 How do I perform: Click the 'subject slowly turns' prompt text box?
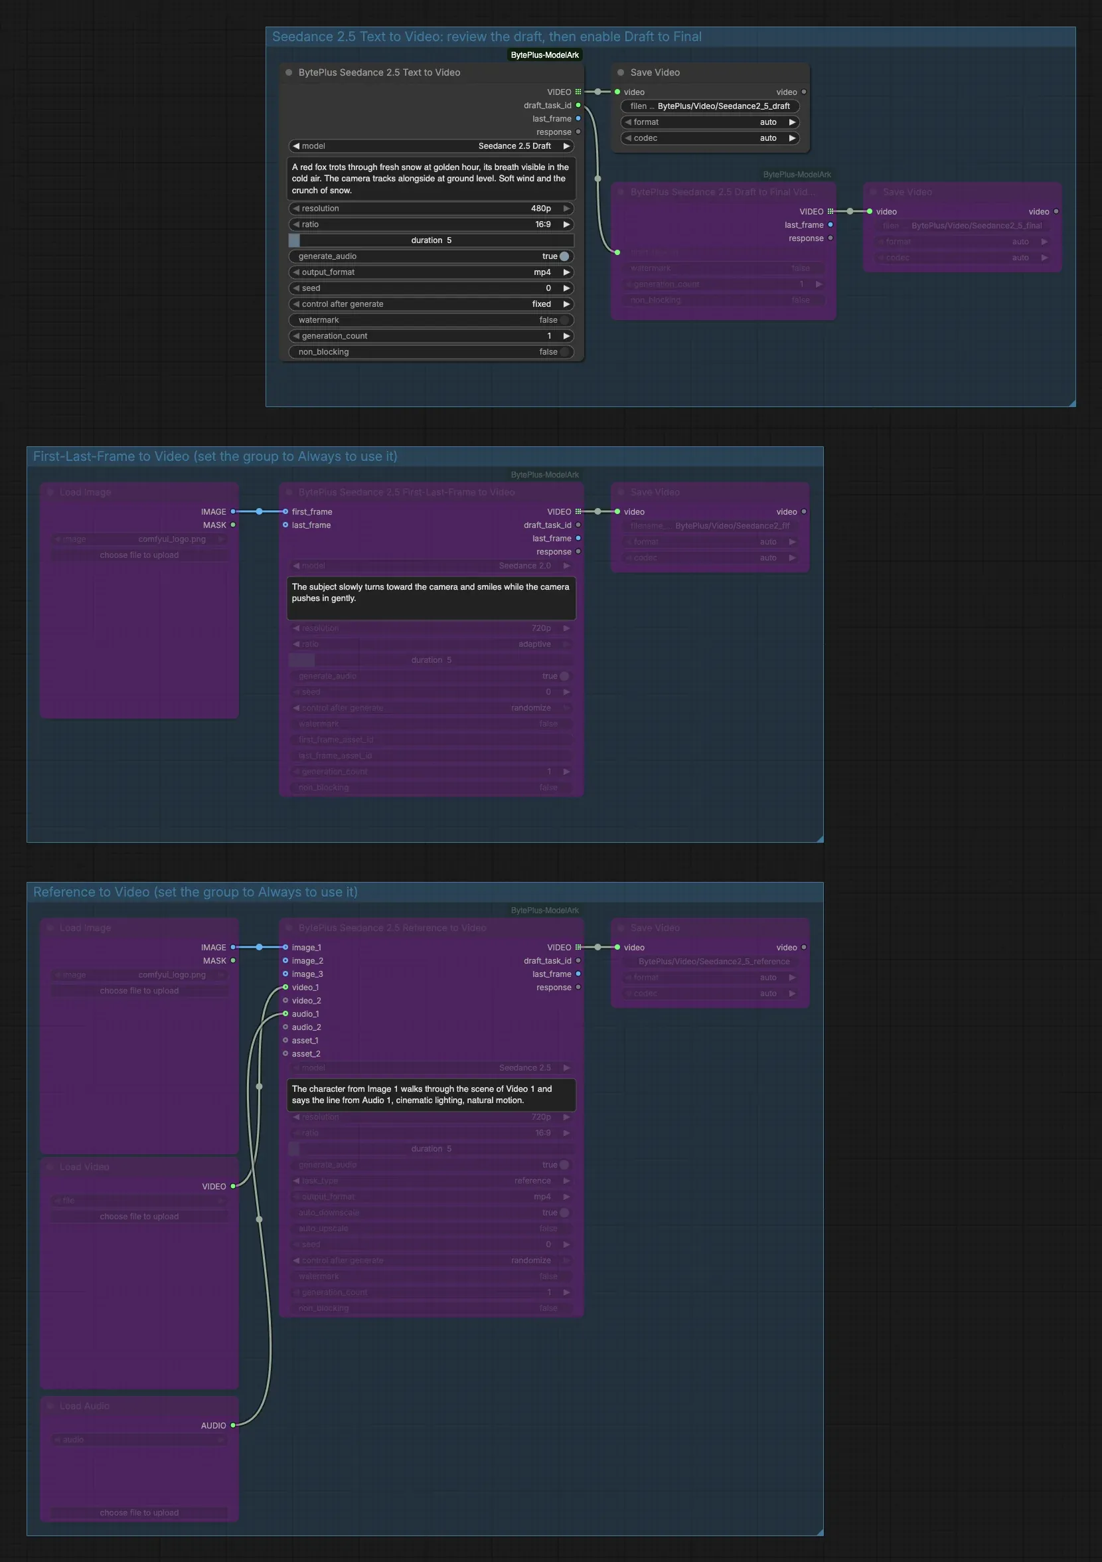(x=432, y=598)
